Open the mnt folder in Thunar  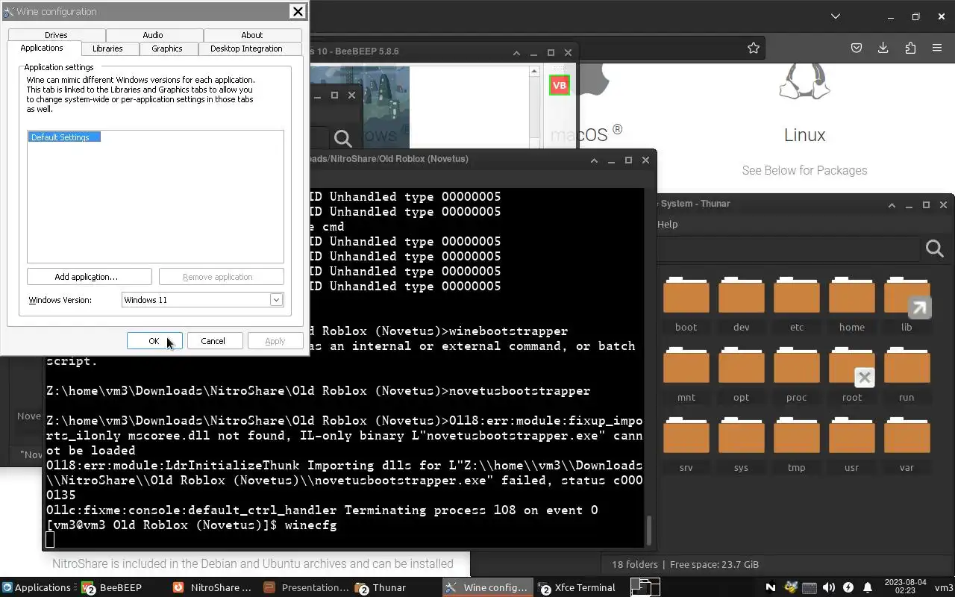tap(686, 366)
